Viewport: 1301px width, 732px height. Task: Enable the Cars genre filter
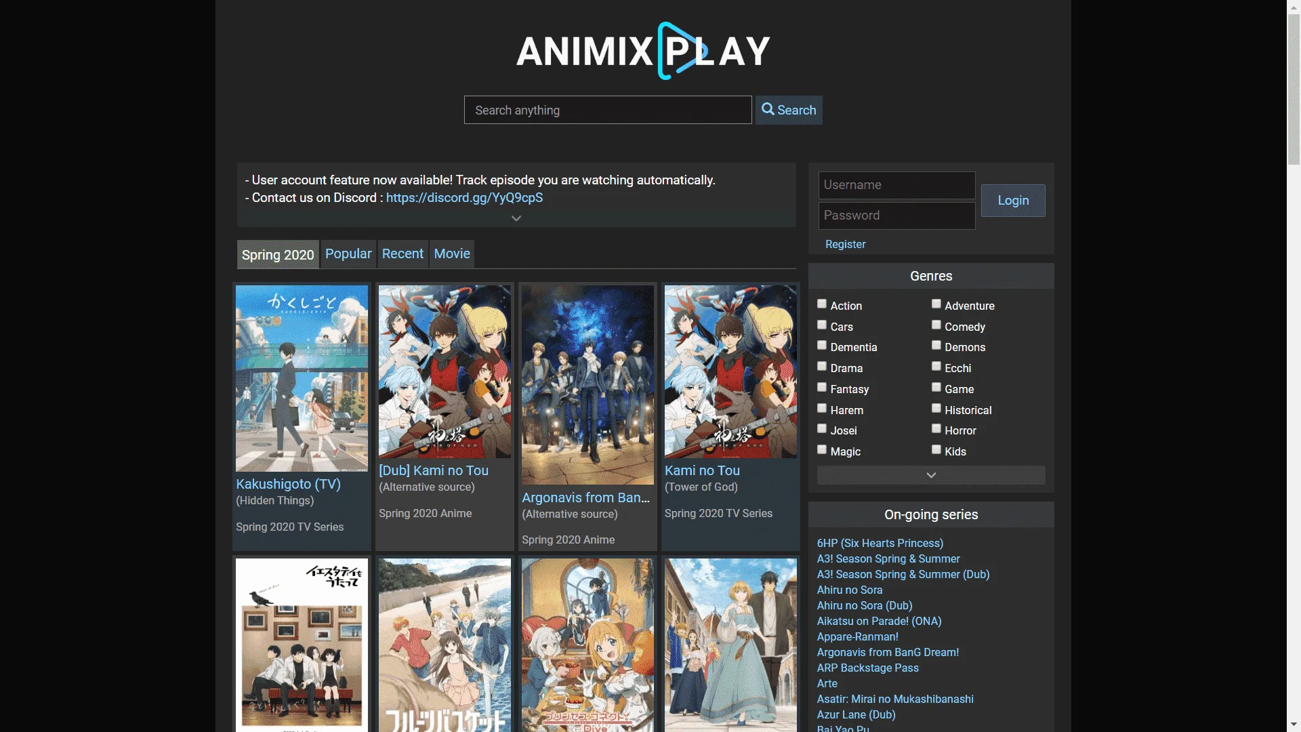tap(822, 325)
